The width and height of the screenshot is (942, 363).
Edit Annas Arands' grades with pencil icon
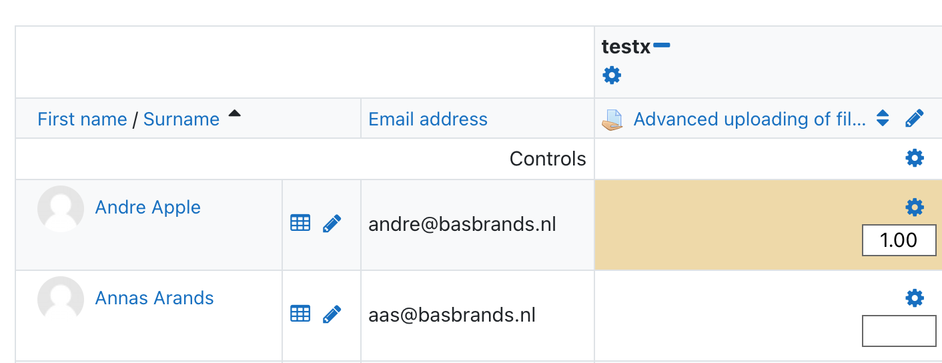(x=332, y=314)
